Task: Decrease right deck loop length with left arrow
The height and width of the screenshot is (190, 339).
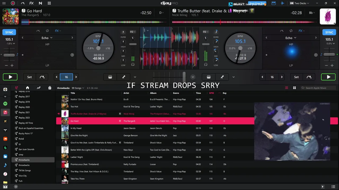Action: (x=262, y=77)
